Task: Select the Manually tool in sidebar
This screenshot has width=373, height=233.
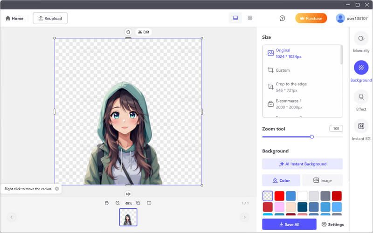Action: tap(361, 39)
